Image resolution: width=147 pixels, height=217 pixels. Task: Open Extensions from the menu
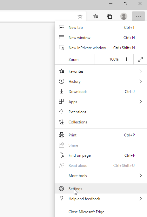coord(101,112)
